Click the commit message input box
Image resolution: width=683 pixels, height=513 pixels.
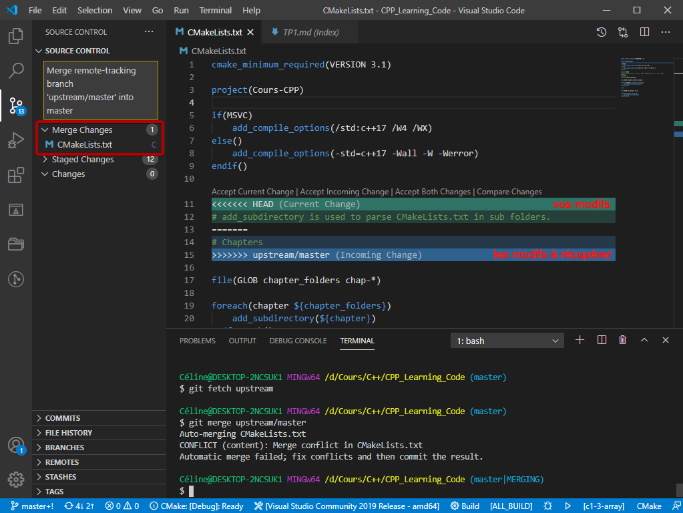click(101, 90)
